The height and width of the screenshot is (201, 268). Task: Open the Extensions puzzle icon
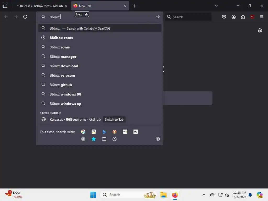click(243, 17)
